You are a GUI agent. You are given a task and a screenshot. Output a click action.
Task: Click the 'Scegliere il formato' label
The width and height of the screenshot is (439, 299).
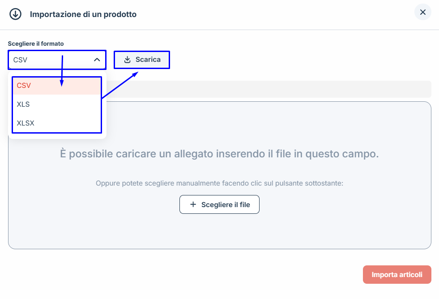pos(36,43)
